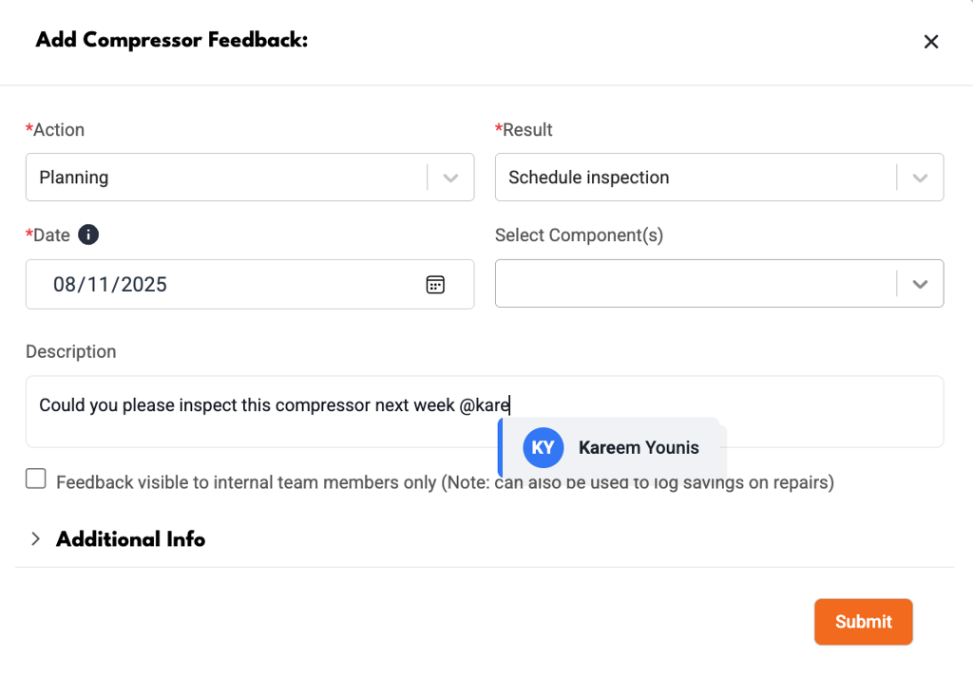This screenshot has height=695, width=973.
Task: Click the date field showing 08/11/2025
Action: pyautogui.click(x=250, y=284)
